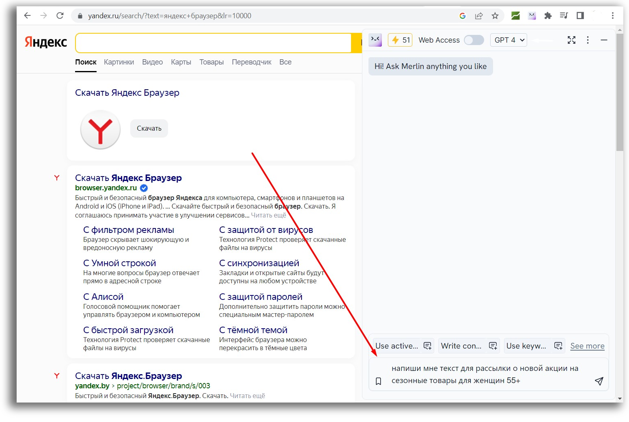Open the С Алисой sitelink
This screenshot has width=629, height=422.
[x=103, y=297]
